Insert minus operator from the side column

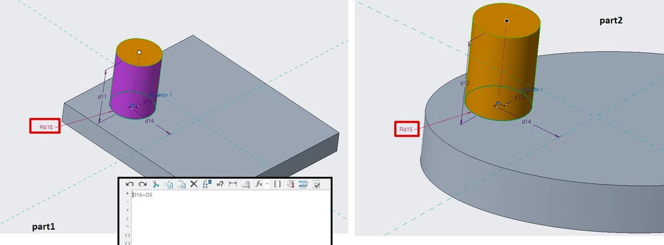pyautogui.click(x=128, y=201)
